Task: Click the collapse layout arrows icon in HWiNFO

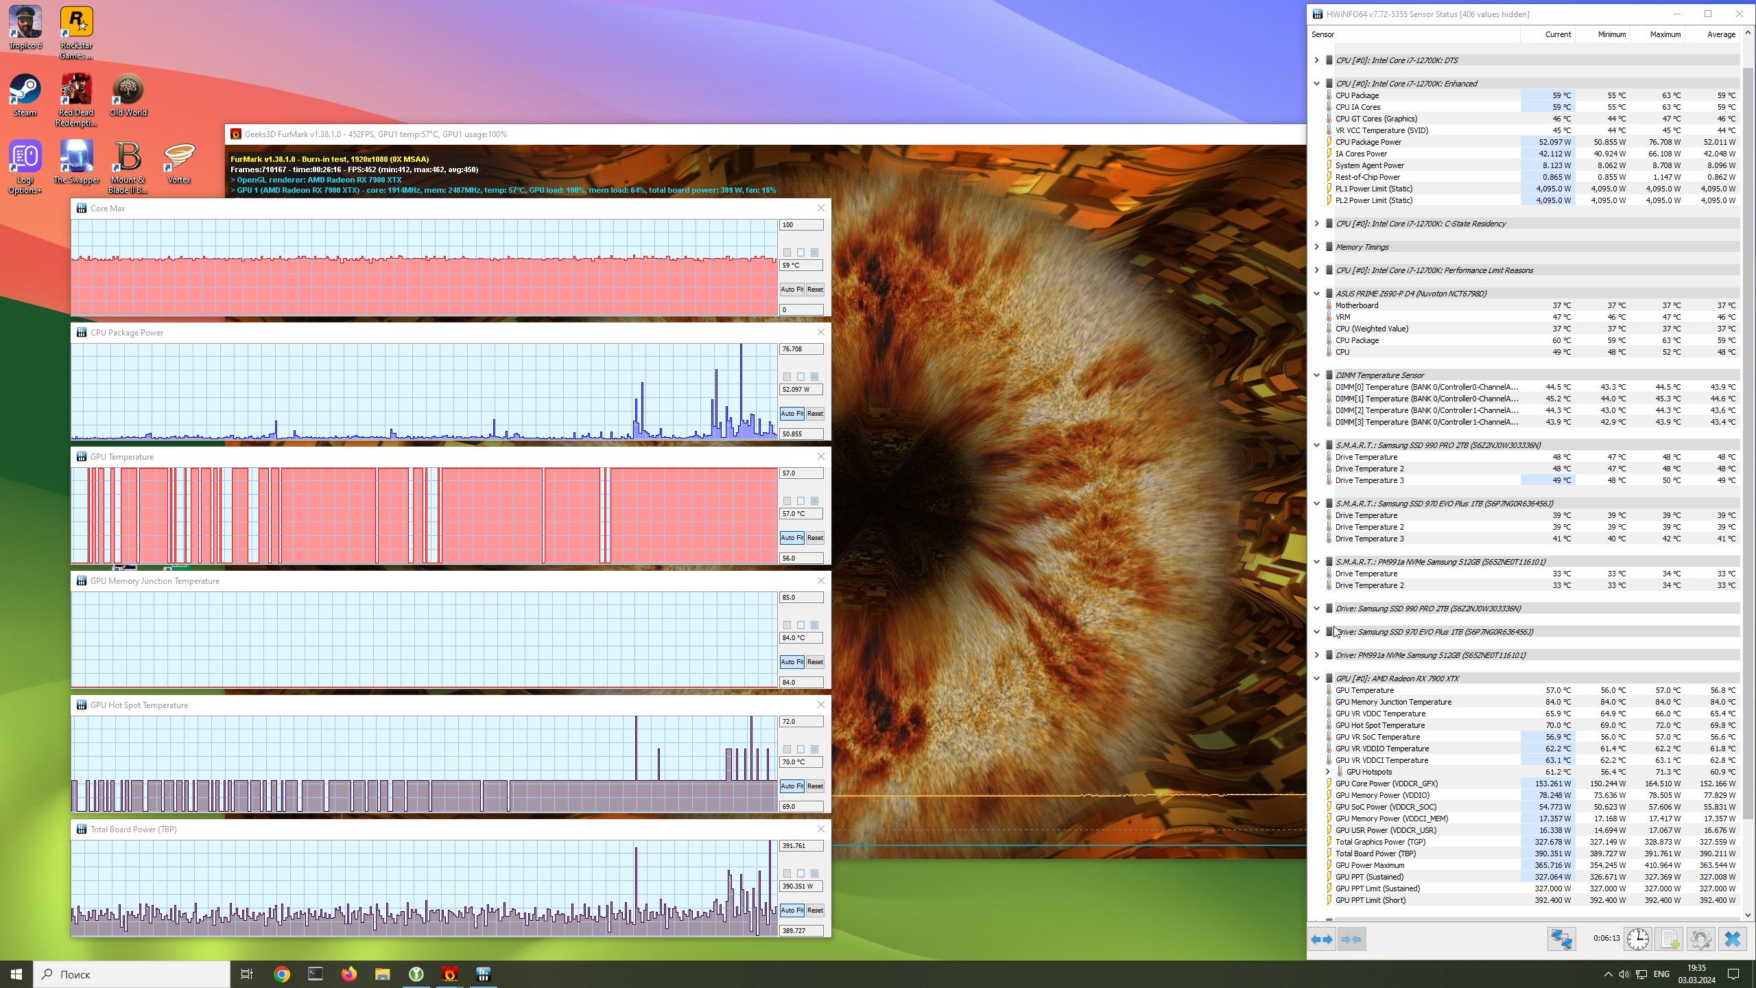Action: coord(1351,939)
